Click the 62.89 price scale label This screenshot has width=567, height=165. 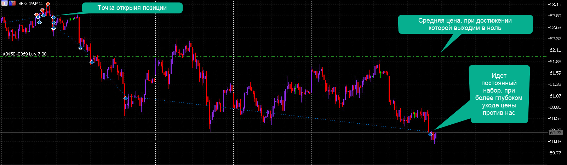point(555,16)
